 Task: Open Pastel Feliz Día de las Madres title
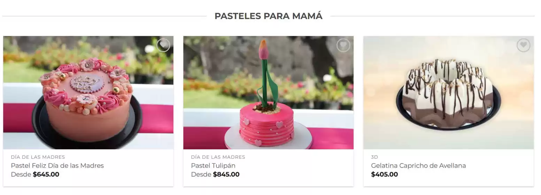(x=57, y=166)
